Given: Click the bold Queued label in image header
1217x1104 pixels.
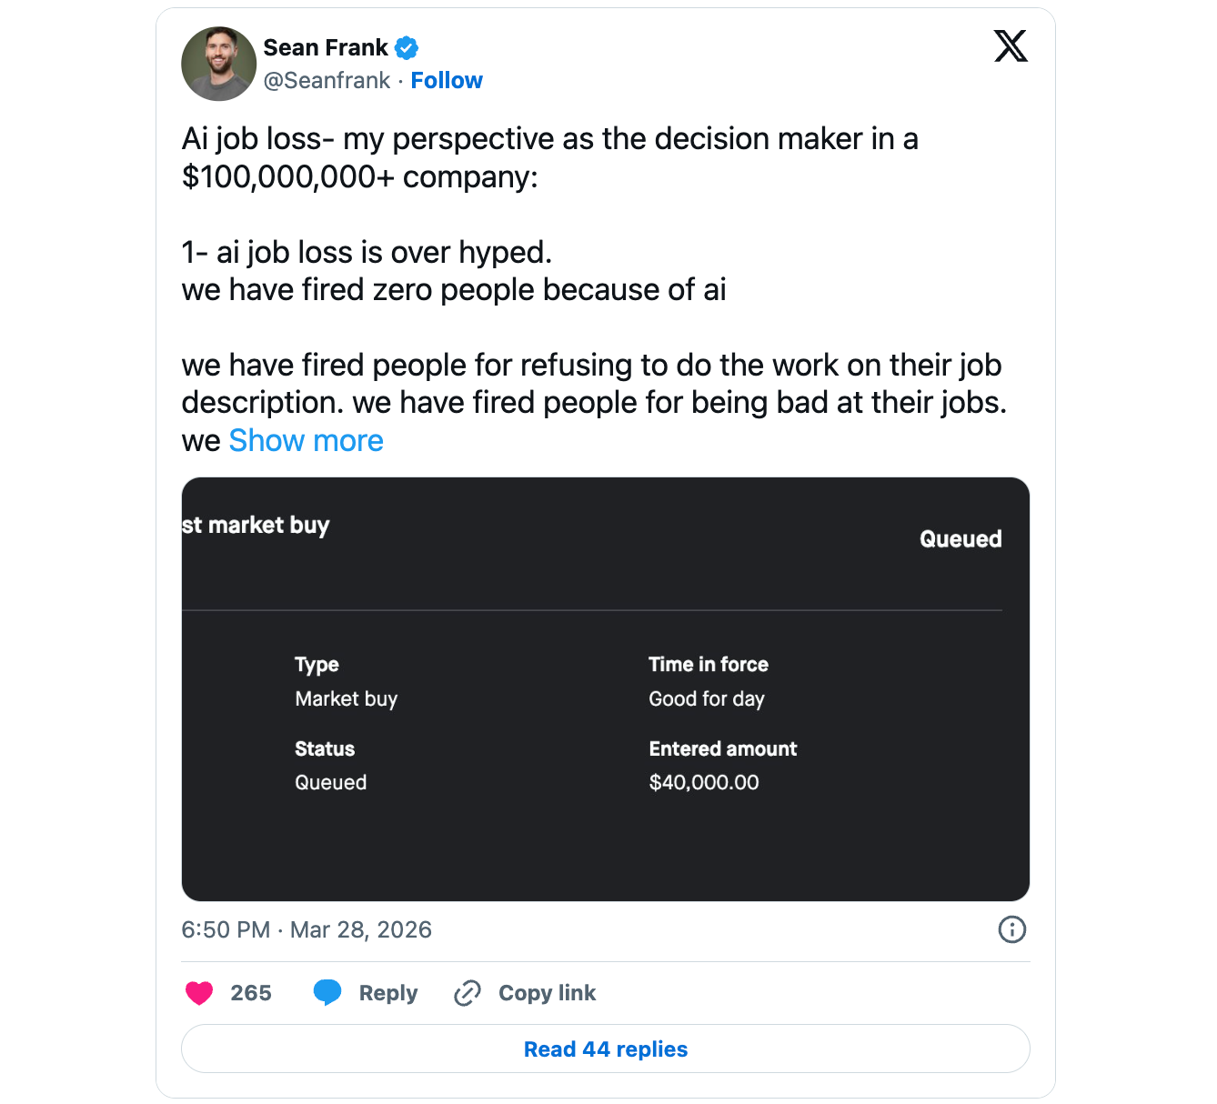Looking at the screenshot, I should pos(961,539).
